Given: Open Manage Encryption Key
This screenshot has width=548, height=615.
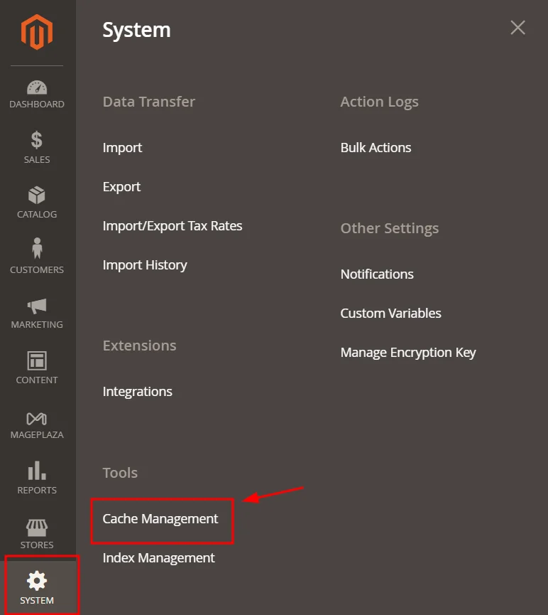Looking at the screenshot, I should click(408, 352).
